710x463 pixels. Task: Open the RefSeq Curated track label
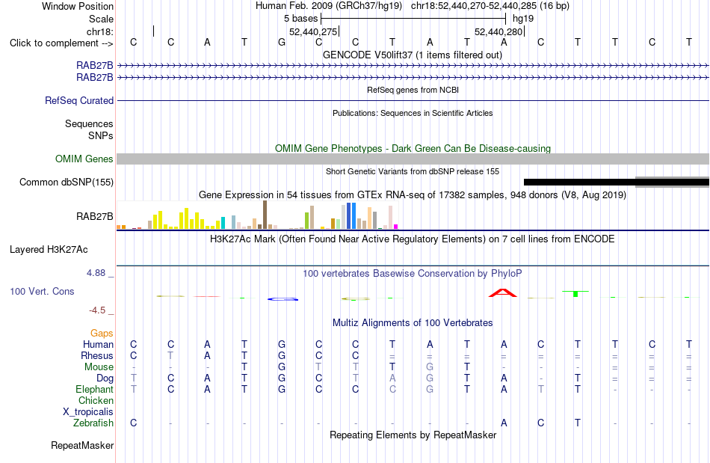(x=78, y=100)
